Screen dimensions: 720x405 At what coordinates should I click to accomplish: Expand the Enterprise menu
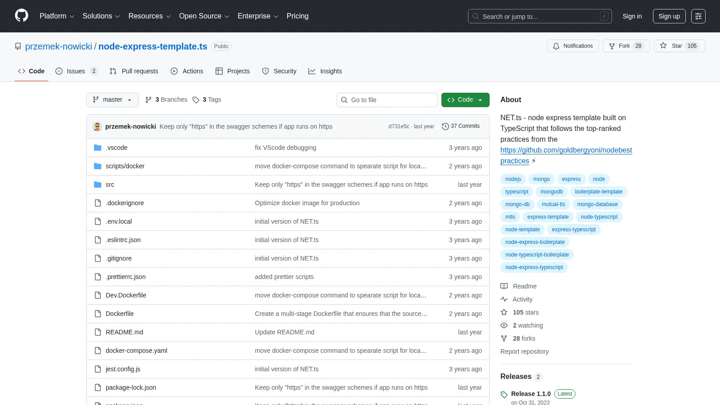tap(258, 16)
